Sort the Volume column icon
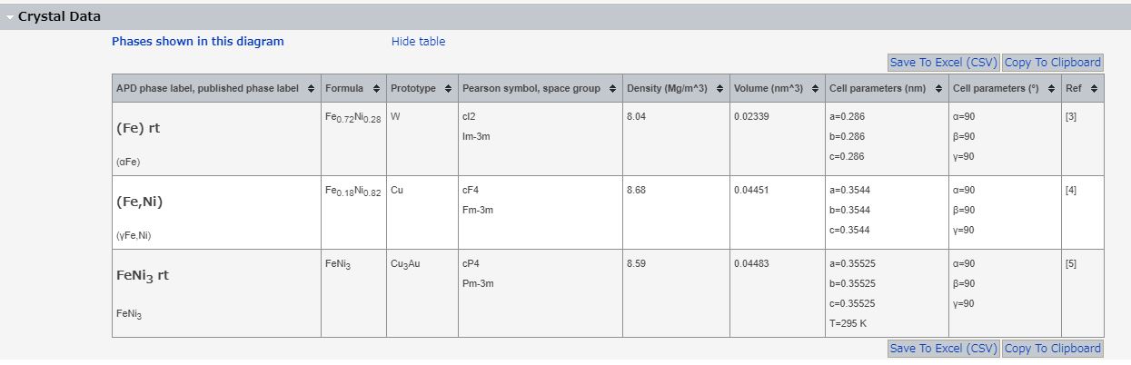The height and width of the screenshot is (365, 1131). tap(816, 88)
